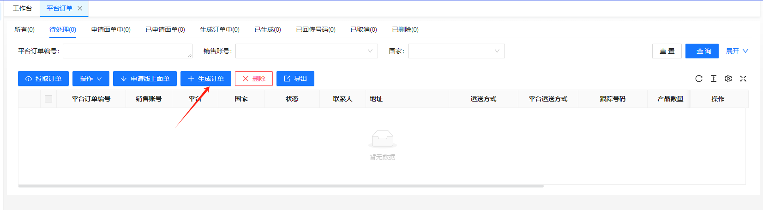Export data with 导出 button
Image resolution: width=763 pixels, height=210 pixels.
click(295, 79)
